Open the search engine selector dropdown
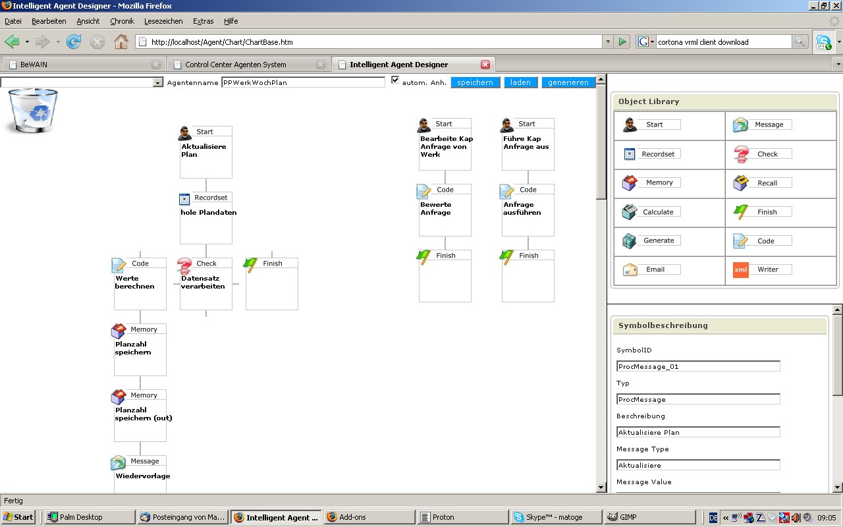Screen dimensions: 843x527 click(x=646, y=42)
